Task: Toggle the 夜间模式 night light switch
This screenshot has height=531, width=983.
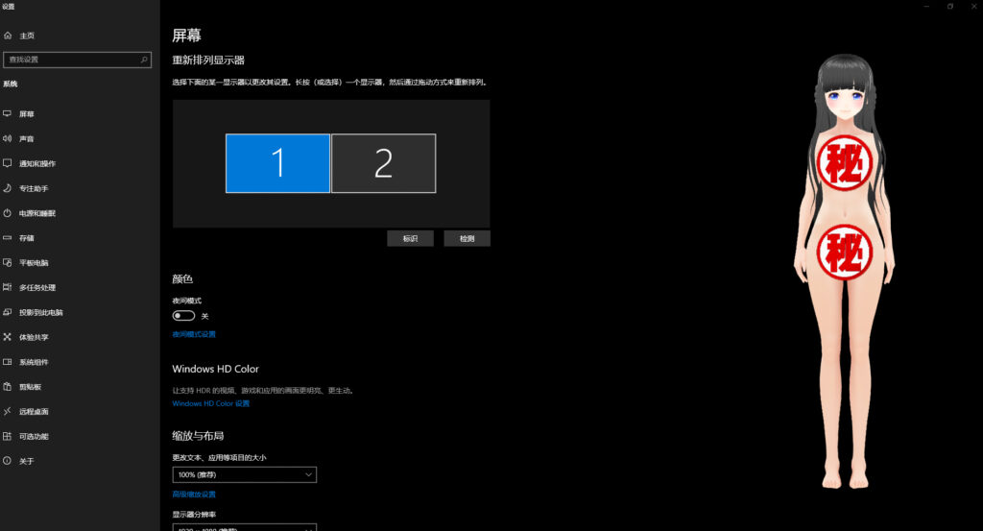Action: 183,316
